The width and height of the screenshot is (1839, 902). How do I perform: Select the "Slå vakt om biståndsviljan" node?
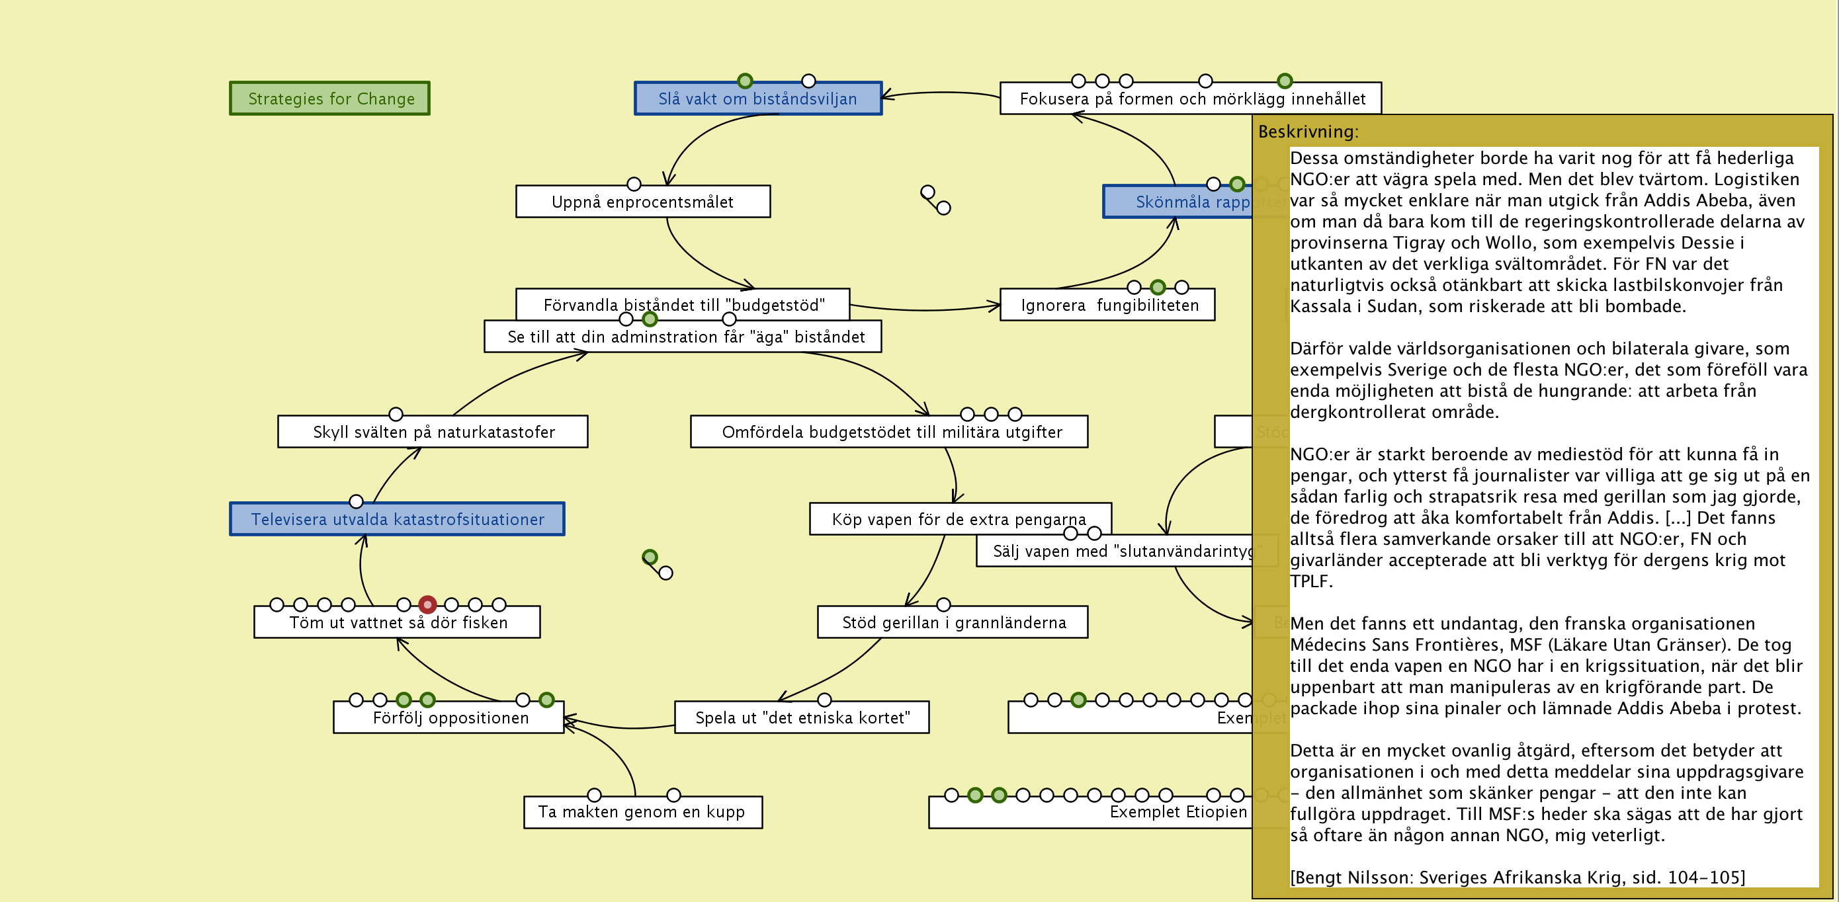point(757,99)
